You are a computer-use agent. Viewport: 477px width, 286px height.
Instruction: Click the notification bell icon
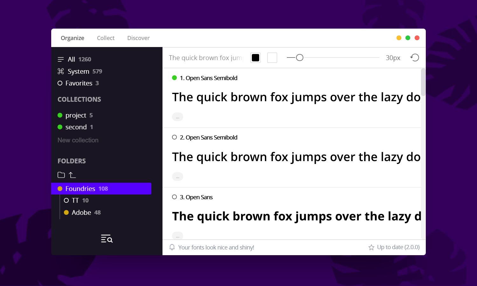pyautogui.click(x=172, y=247)
